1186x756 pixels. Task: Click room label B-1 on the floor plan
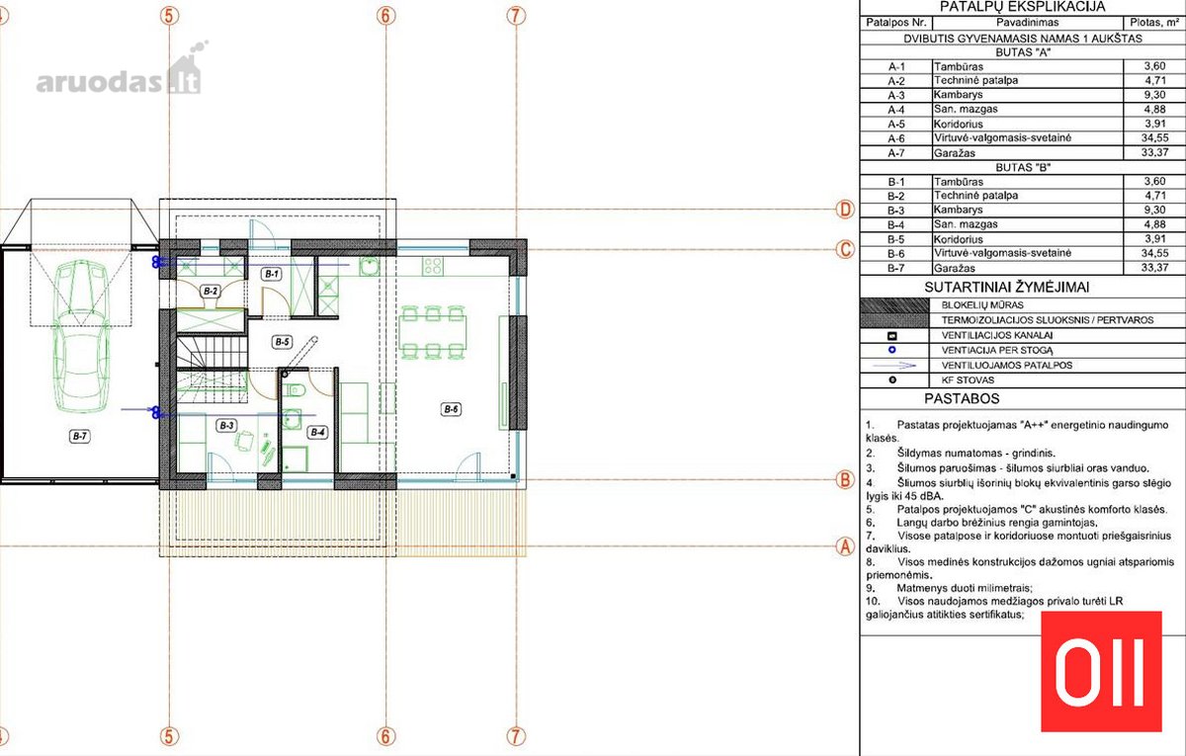coord(272,273)
